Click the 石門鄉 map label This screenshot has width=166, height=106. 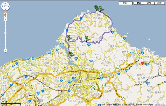tap(96, 18)
